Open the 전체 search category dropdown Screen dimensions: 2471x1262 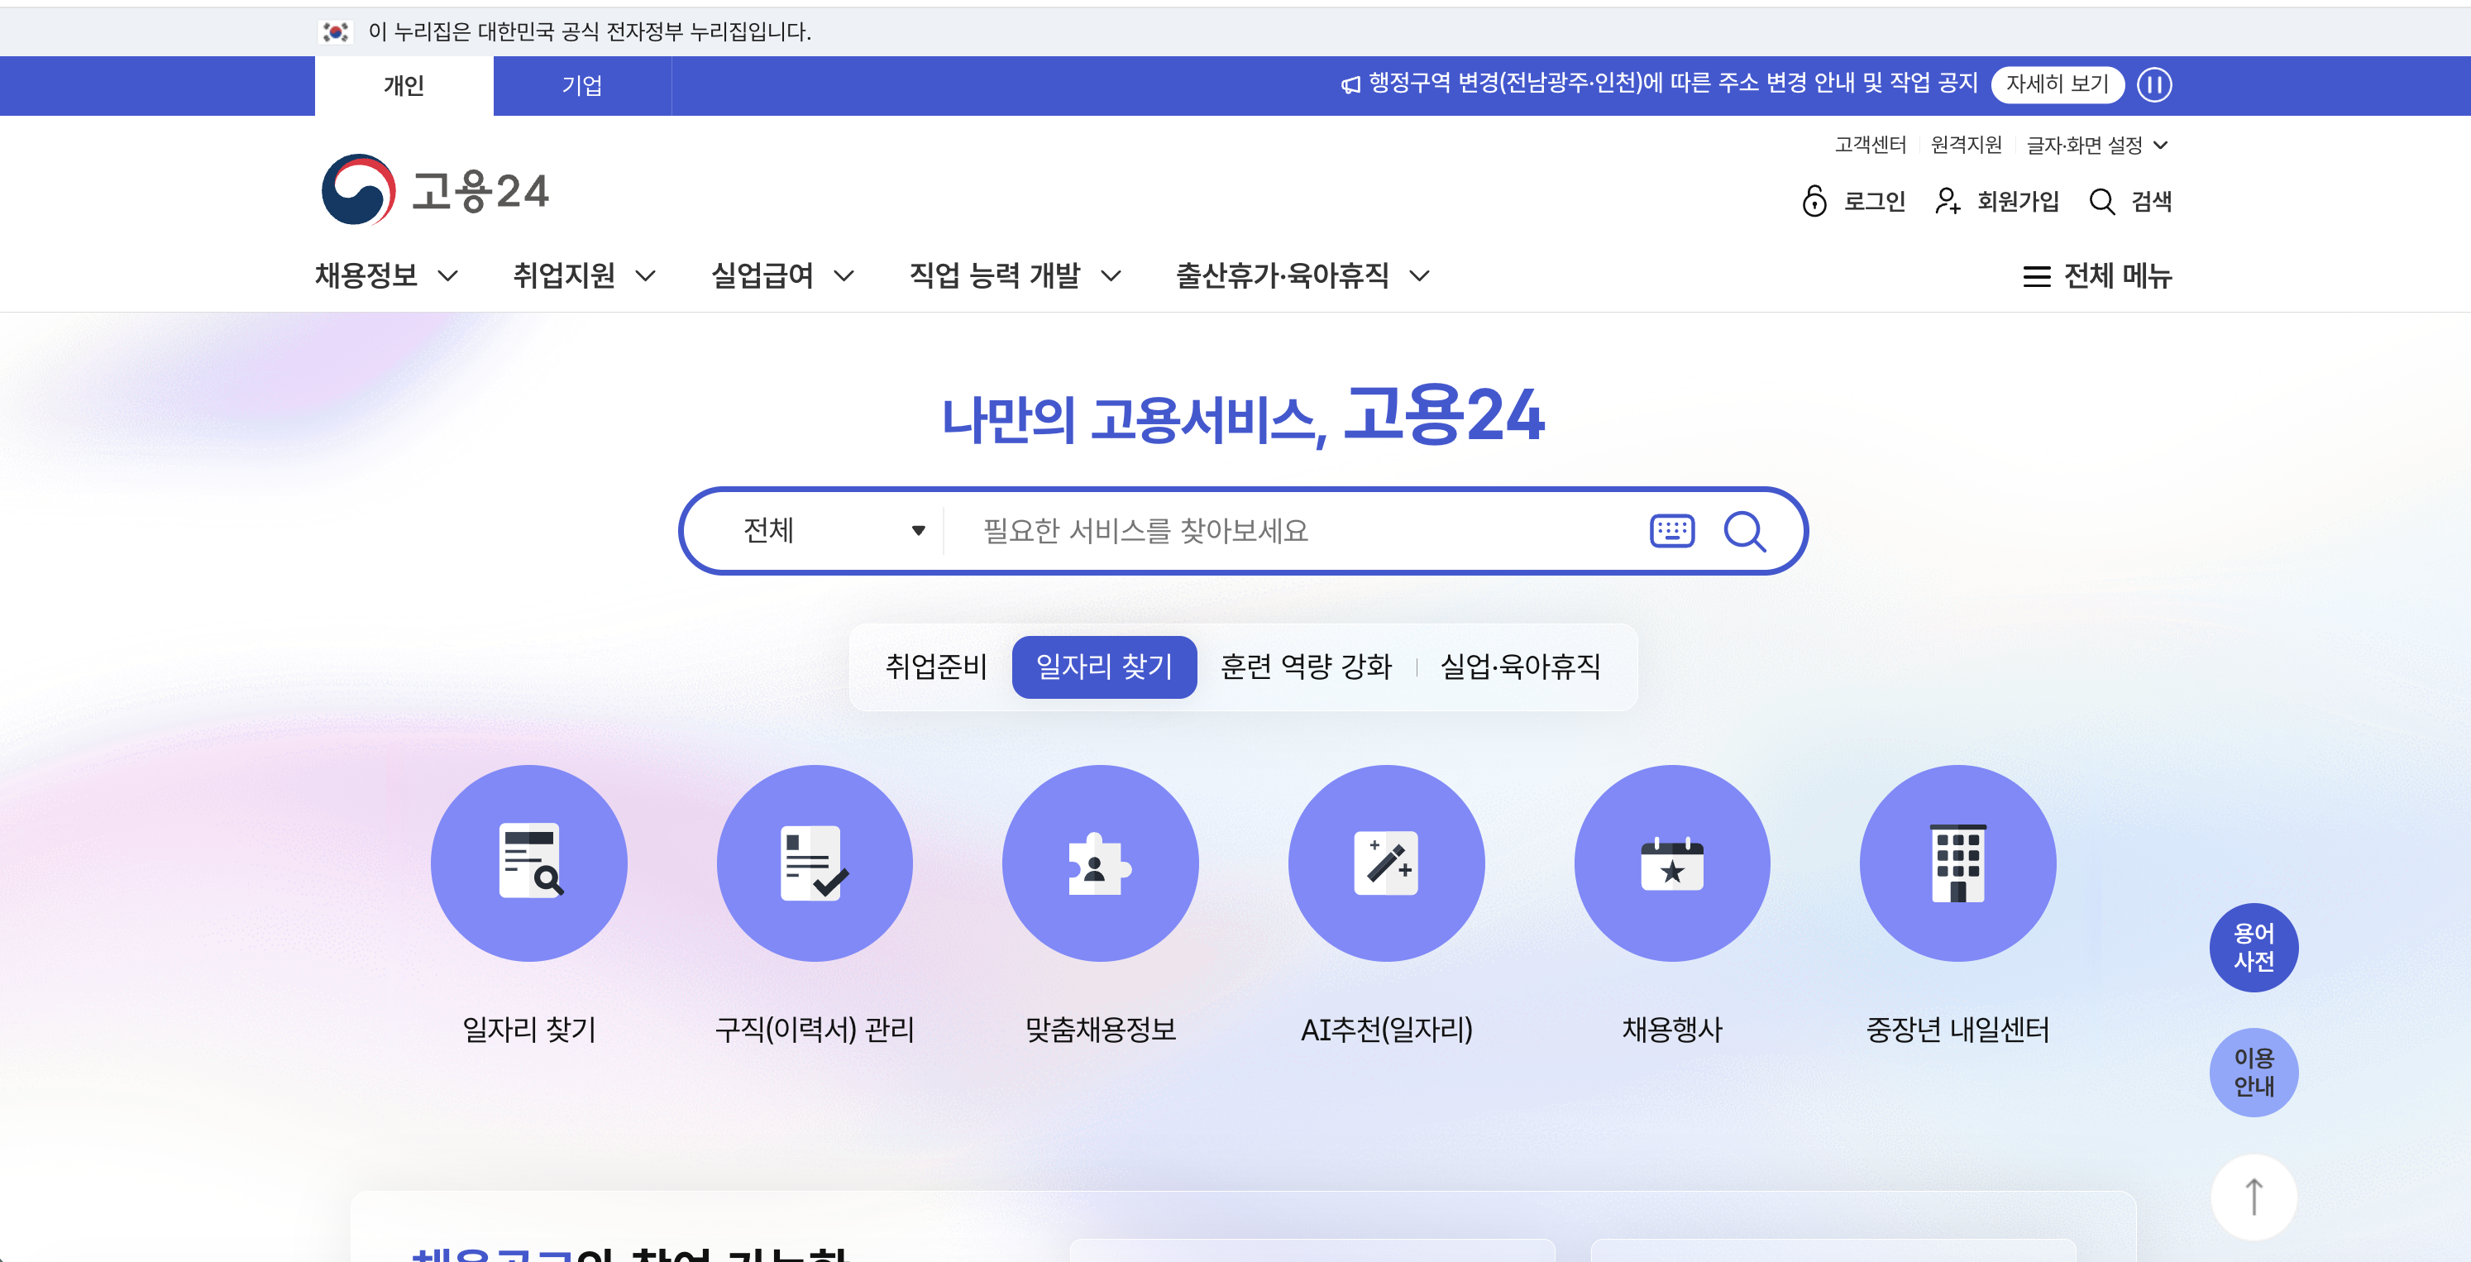834,530
